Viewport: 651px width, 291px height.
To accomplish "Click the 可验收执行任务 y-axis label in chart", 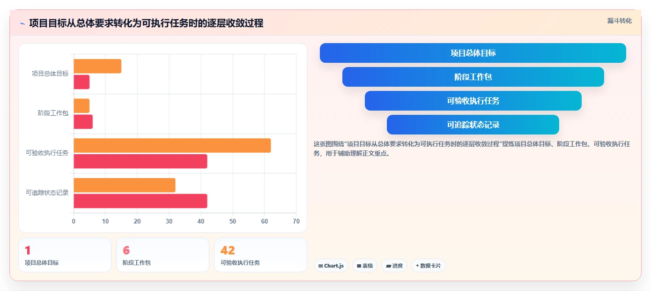I will click(47, 153).
